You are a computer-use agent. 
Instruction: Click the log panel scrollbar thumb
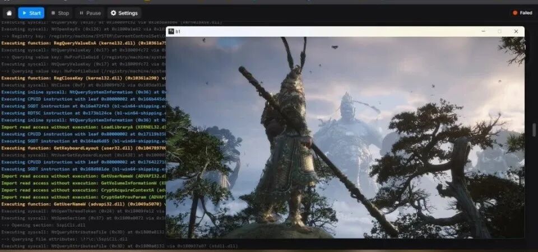[x=534, y=130]
